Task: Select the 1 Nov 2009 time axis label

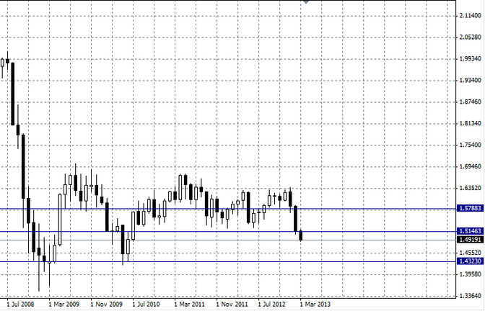Action: pos(106,305)
